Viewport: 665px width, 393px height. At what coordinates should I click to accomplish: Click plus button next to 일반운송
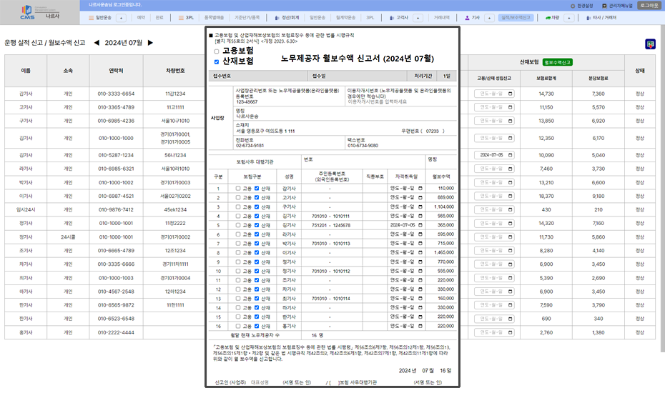[122, 18]
